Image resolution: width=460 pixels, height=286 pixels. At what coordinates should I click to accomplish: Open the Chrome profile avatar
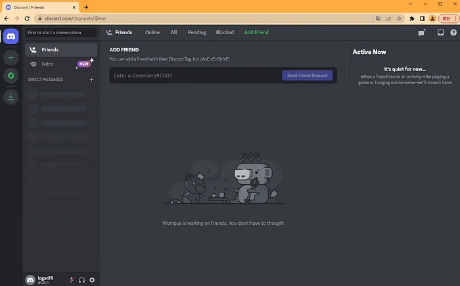point(432,18)
